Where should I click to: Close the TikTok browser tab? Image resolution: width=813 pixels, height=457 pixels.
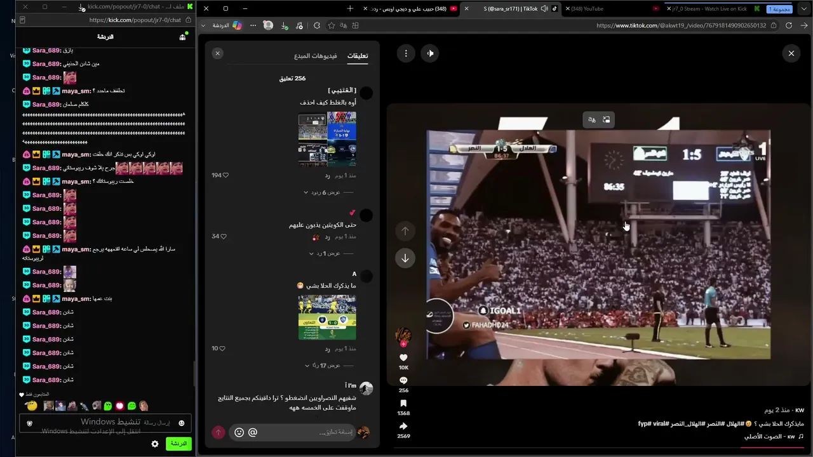click(467, 9)
